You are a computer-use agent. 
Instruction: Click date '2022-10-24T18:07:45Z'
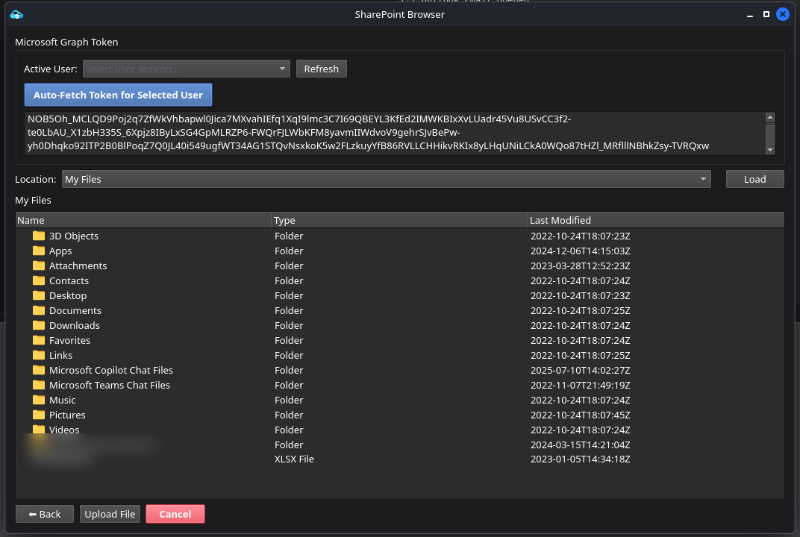pyautogui.click(x=580, y=415)
